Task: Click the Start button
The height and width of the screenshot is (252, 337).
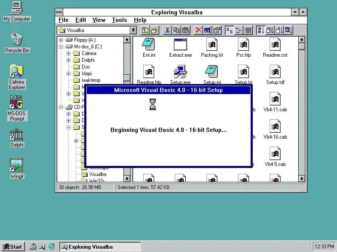Action: pyautogui.click(x=13, y=247)
